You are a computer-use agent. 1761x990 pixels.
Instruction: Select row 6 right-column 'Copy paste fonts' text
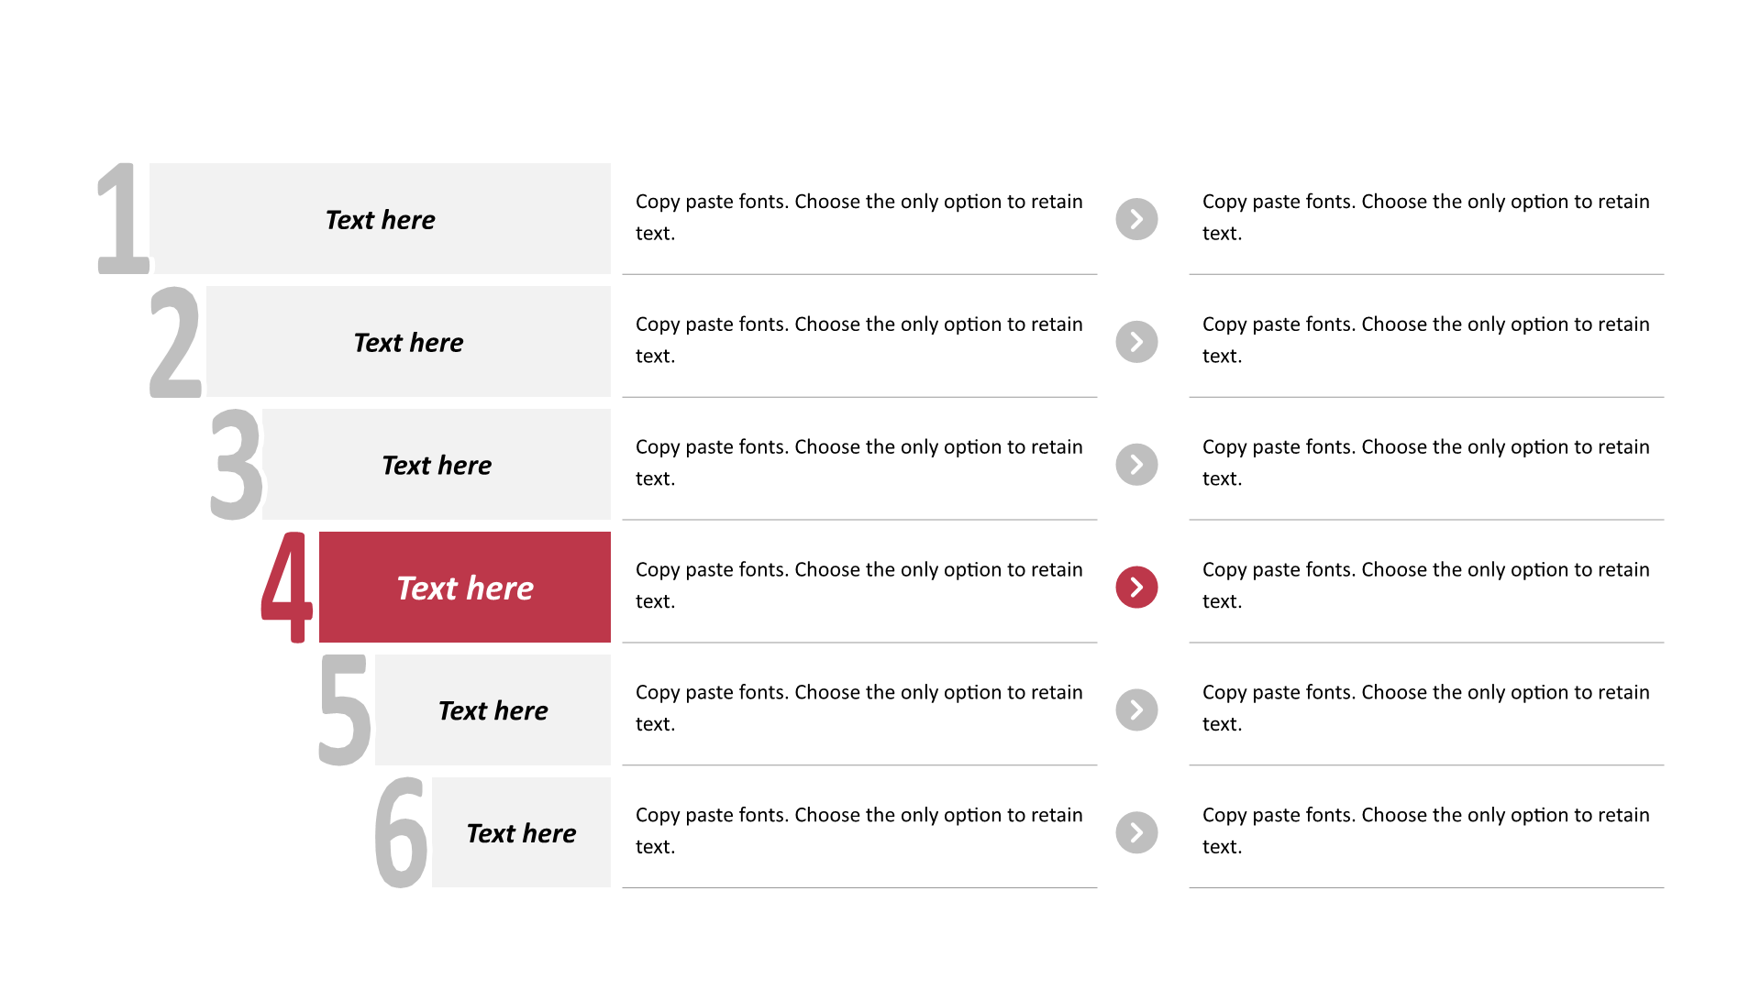point(1426,830)
